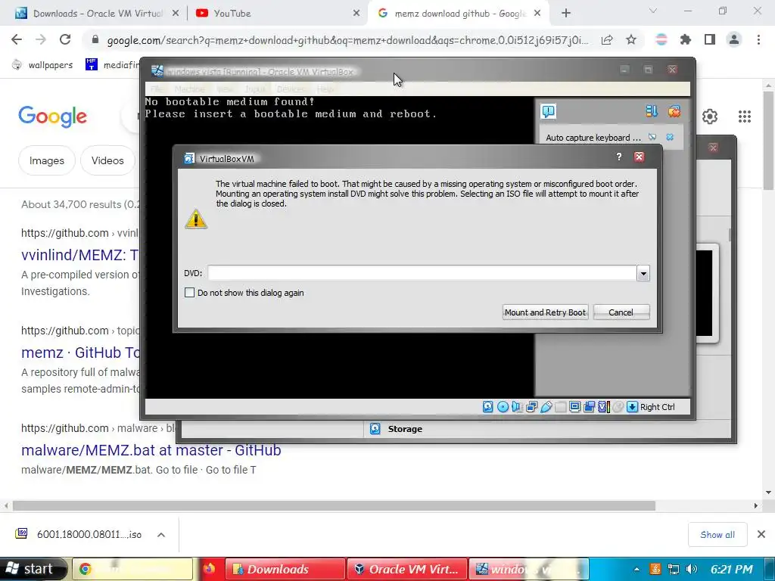This screenshot has width=775, height=581.
Task: Open the memz GitHub Topics result
Action: [x=80, y=353]
